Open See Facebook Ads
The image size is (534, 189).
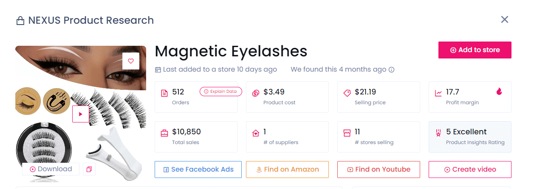[198, 170]
